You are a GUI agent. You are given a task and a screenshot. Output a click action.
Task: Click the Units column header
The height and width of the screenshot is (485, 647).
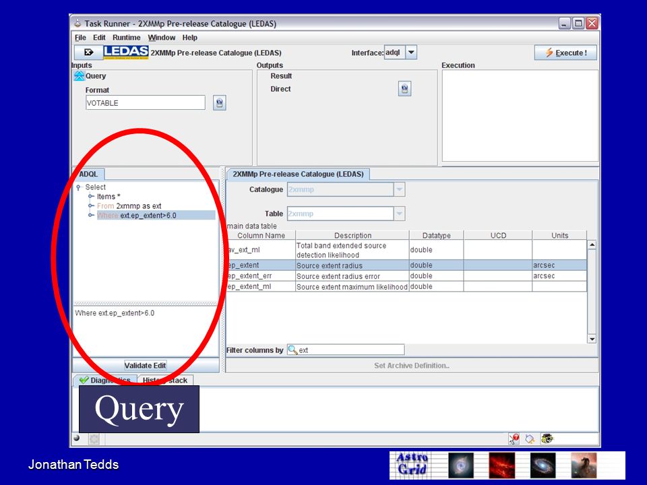coord(559,236)
